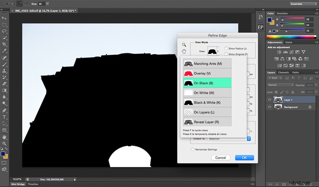Select the Gradient tool
Screen dimensions: 319x187
pos(4,90)
